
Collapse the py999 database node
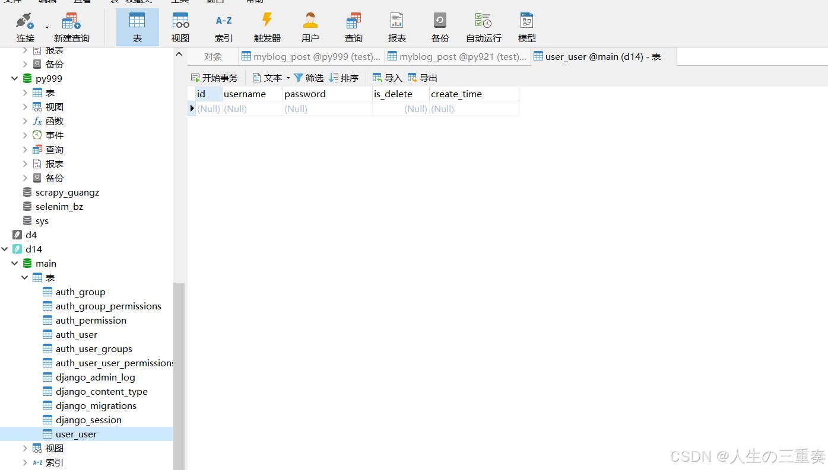pyautogui.click(x=15, y=78)
